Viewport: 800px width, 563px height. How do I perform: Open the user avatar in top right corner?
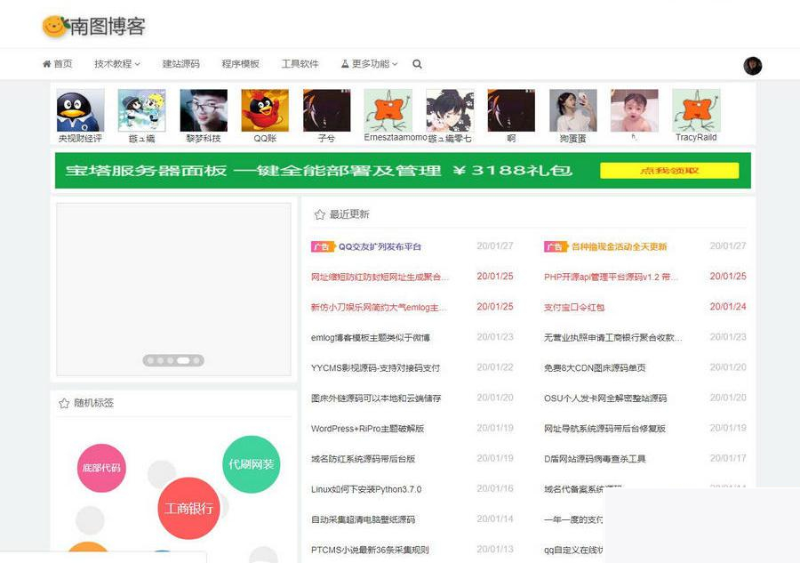(x=752, y=65)
